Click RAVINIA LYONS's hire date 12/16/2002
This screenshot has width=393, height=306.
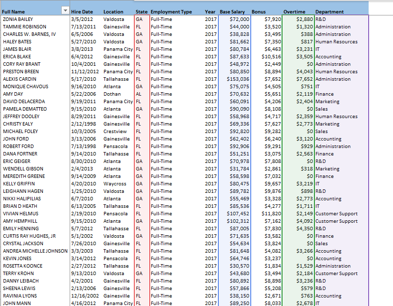pyautogui.click(x=85, y=296)
